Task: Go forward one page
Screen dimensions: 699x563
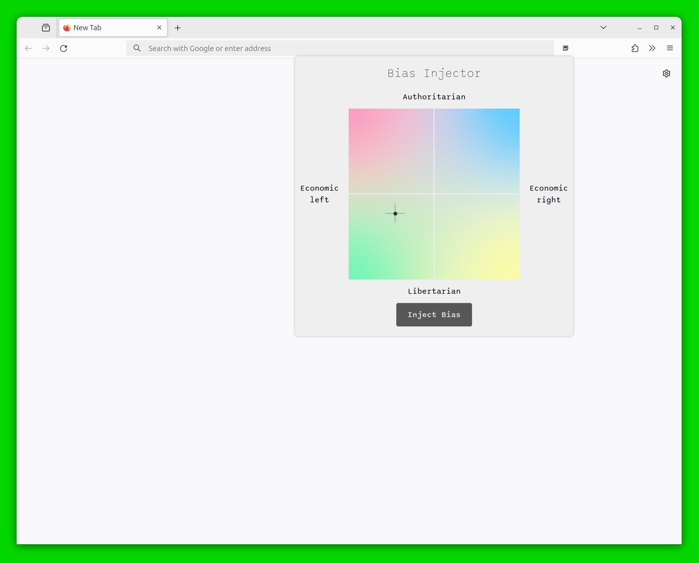Action: 46,48
